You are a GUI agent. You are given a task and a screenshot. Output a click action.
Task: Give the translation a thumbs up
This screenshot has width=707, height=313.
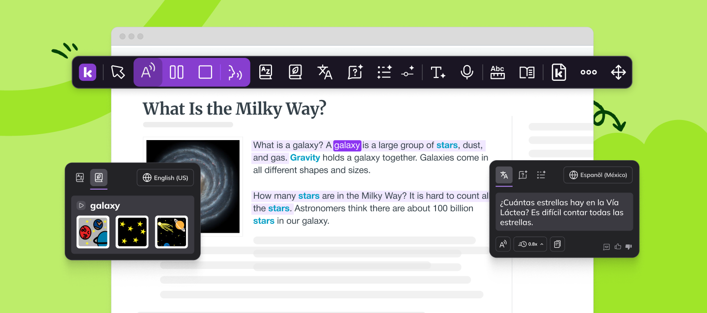618,246
